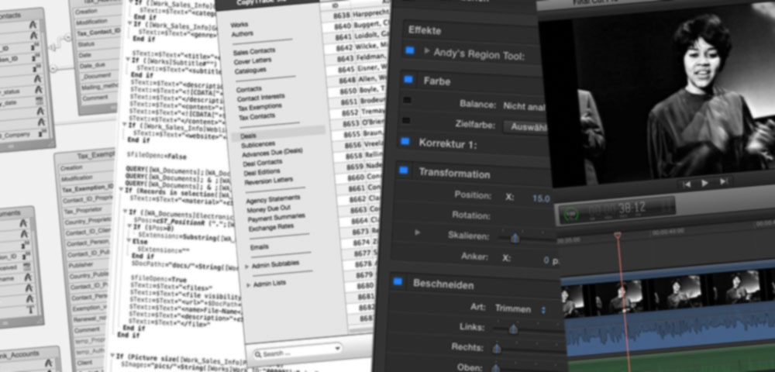Open Emails in the sidebar
Image resolution: width=775 pixels, height=372 pixels.
260,247
